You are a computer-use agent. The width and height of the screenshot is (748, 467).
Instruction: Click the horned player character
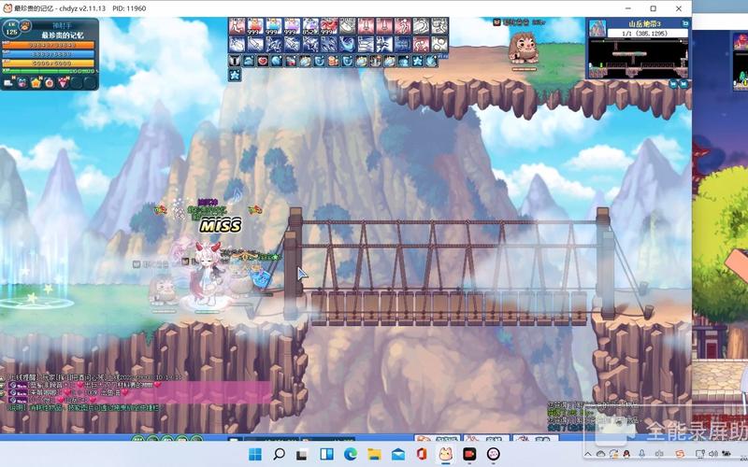tap(209, 274)
